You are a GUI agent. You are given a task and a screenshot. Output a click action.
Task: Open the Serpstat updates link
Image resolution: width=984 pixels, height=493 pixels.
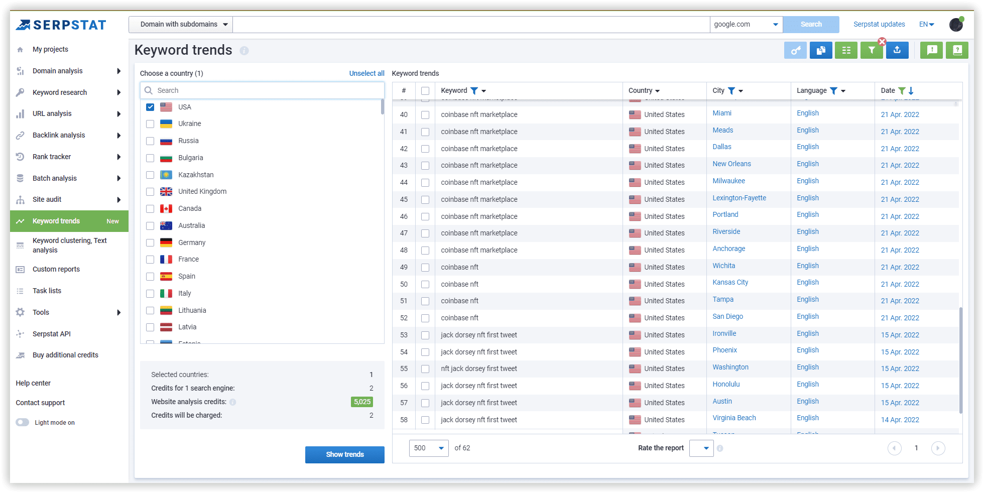[x=879, y=25]
